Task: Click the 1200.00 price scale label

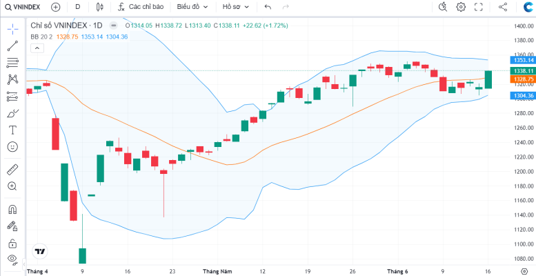Action: coord(524,171)
